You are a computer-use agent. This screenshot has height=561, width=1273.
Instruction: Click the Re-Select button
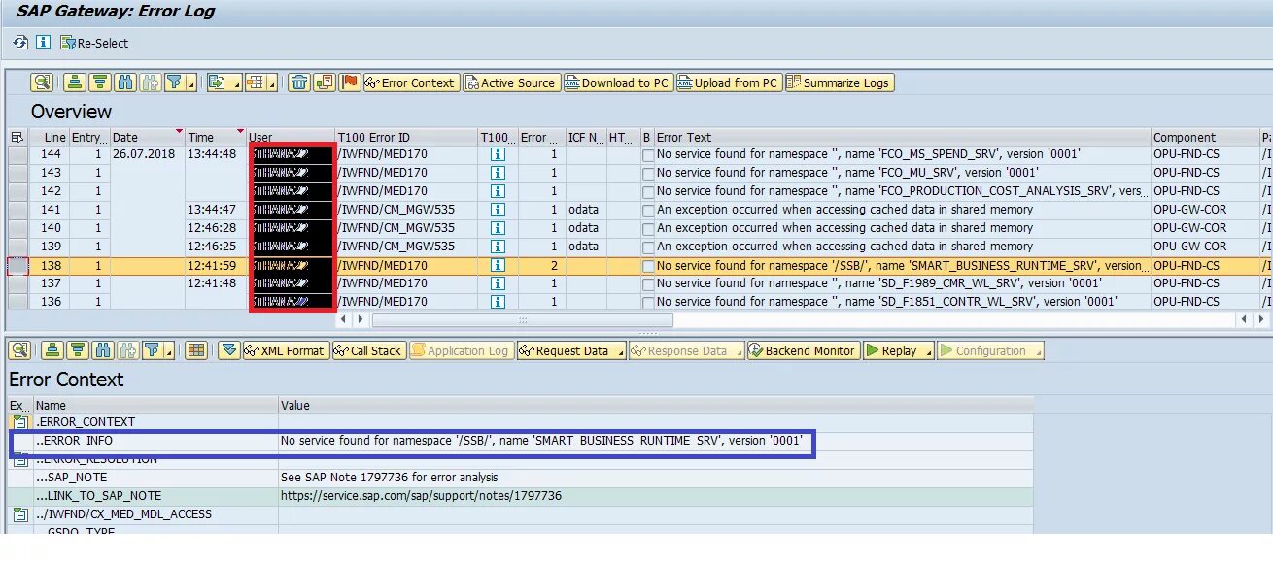[x=94, y=43]
